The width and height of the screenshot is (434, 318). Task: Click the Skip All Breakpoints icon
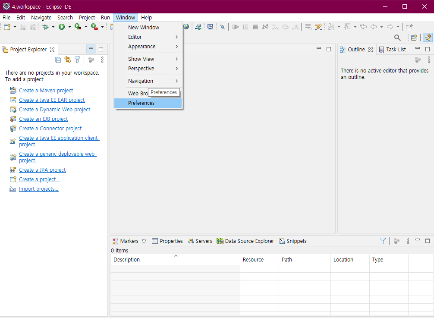coord(222,27)
